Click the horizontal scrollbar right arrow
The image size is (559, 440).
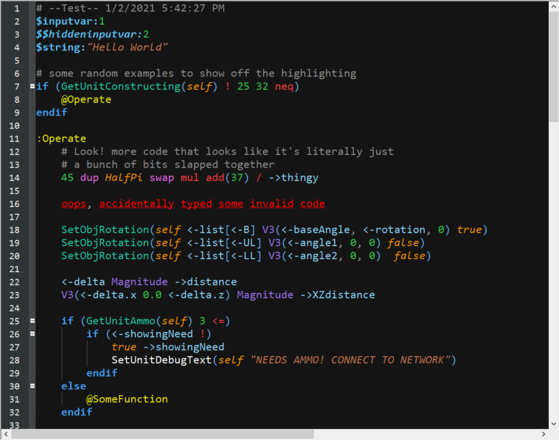(543, 434)
